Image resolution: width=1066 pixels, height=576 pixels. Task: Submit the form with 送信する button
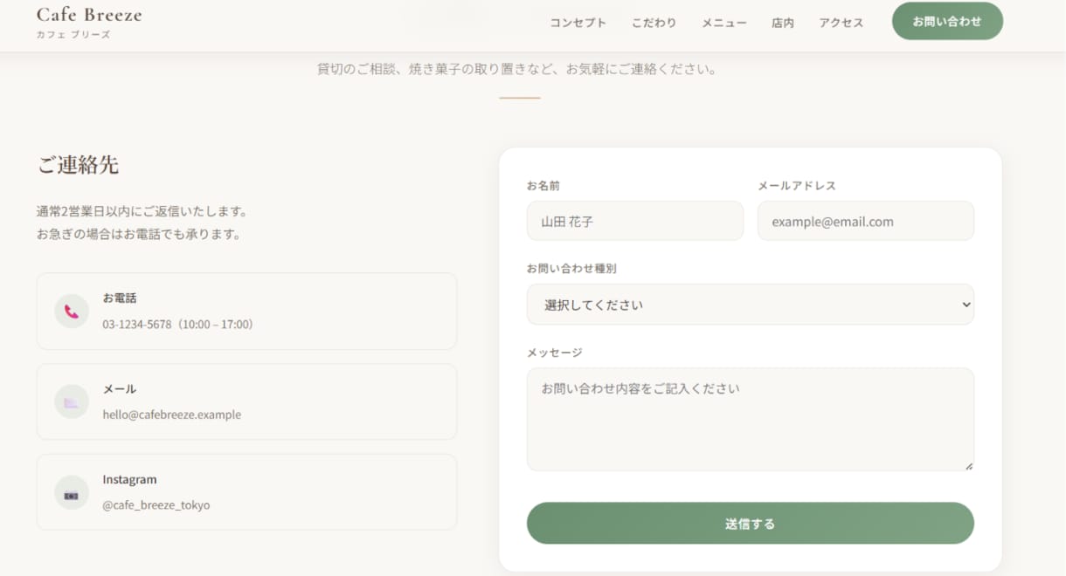point(750,524)
